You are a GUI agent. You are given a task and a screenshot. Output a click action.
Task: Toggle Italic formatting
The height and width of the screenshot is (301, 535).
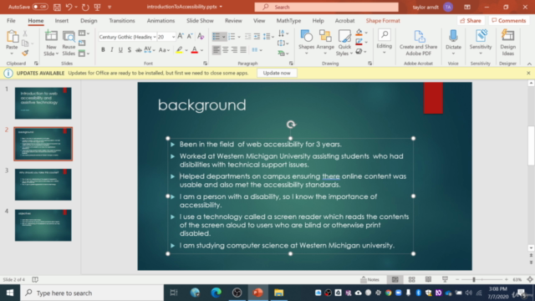[x=112, y=50]
